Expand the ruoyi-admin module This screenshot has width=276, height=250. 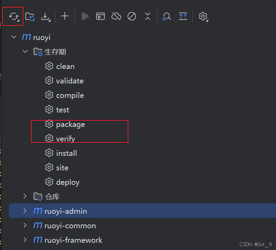point(25,211)
